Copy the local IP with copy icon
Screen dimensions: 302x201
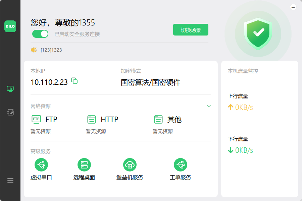coord(74,81)
